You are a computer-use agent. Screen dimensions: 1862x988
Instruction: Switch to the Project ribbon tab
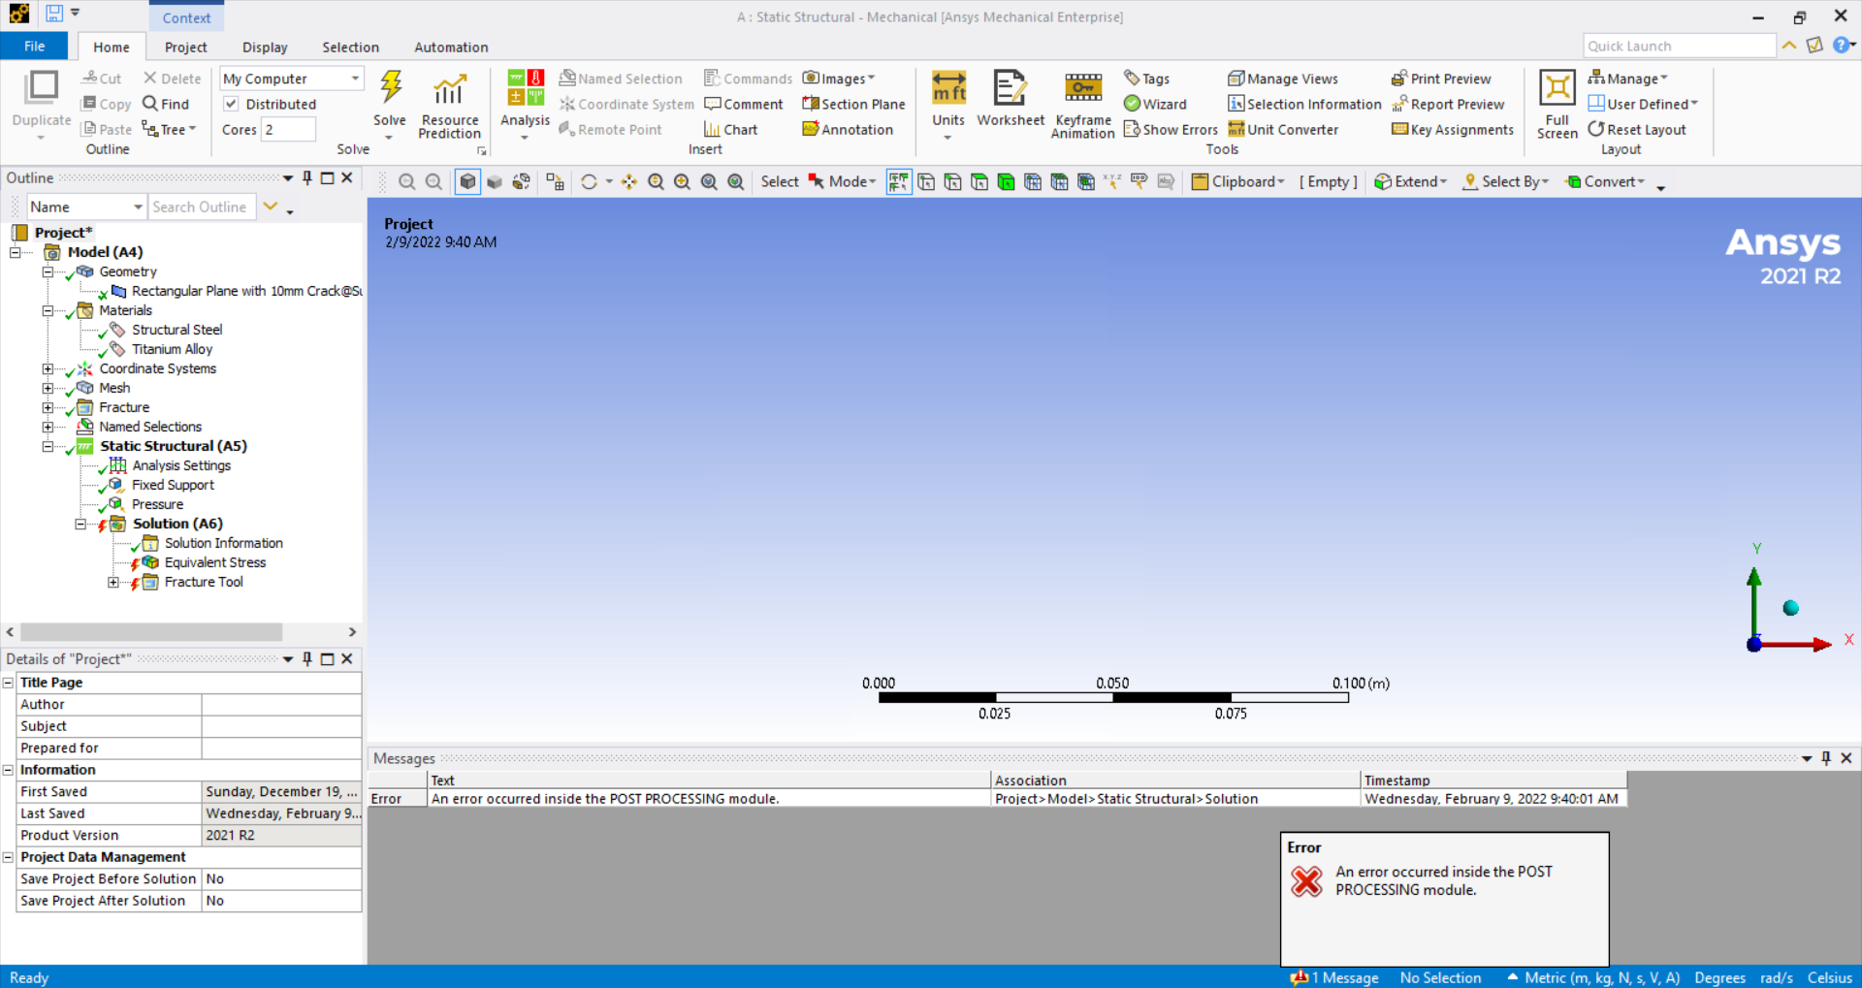185,48
